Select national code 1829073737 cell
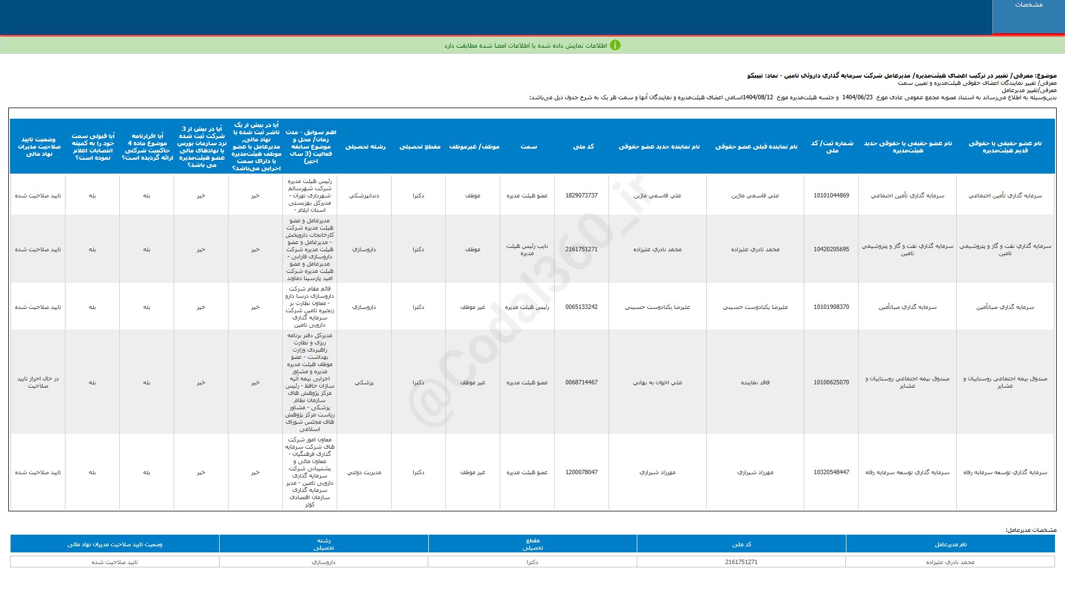Viewport: 1065px width, 599px height. click(x=581, y=196)
